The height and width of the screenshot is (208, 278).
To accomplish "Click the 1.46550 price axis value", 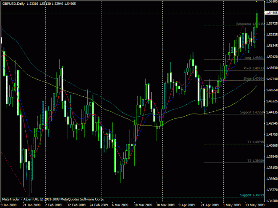I will coord(272,90).
